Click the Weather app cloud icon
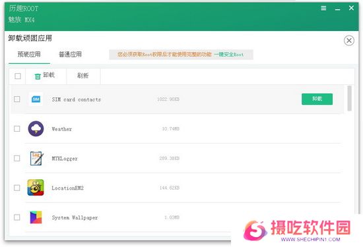 click(36, 128)
